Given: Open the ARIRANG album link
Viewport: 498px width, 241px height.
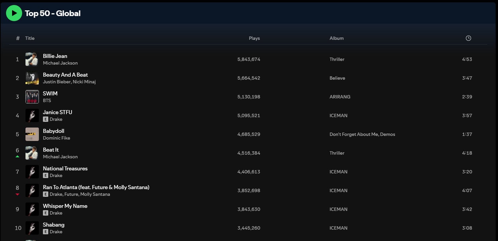Looking at the screenshot, I should (340, 97).
